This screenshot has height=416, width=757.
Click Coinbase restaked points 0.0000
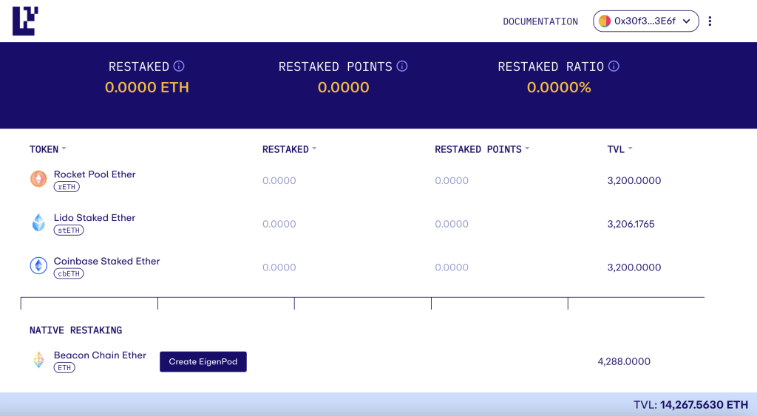(452, 267)
